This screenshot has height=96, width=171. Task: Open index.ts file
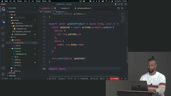[x=17, y=60]
